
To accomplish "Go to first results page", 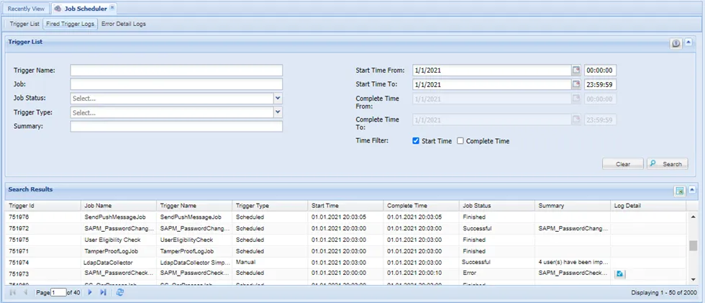I will tap(13, 293).
